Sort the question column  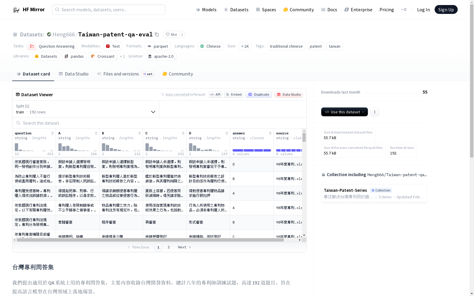coord(52,133)
